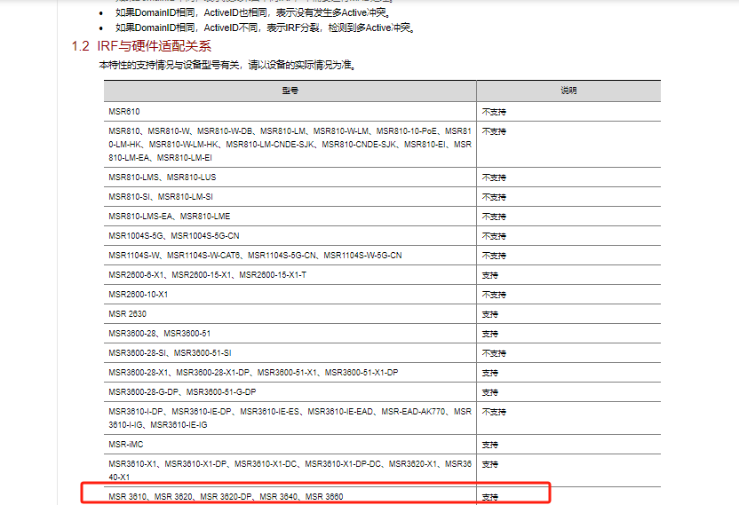
Task: Select "不支持" in the MSR1104S-W-CAT6 row
Action: [494, 256]
